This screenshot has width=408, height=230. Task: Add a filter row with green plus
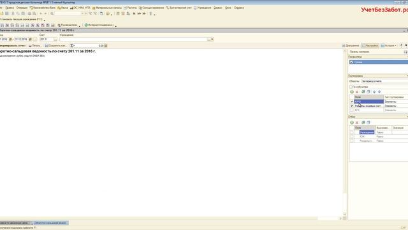[352, 123]
